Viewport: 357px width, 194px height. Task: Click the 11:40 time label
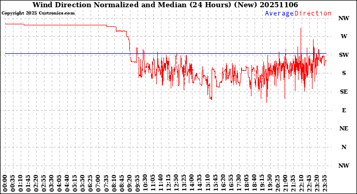tap(161, 184)
